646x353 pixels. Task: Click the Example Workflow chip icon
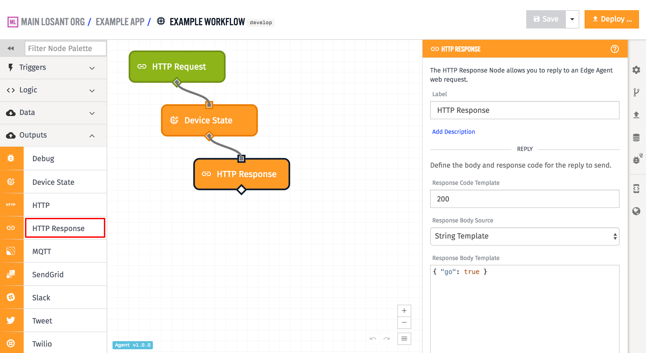161,21
